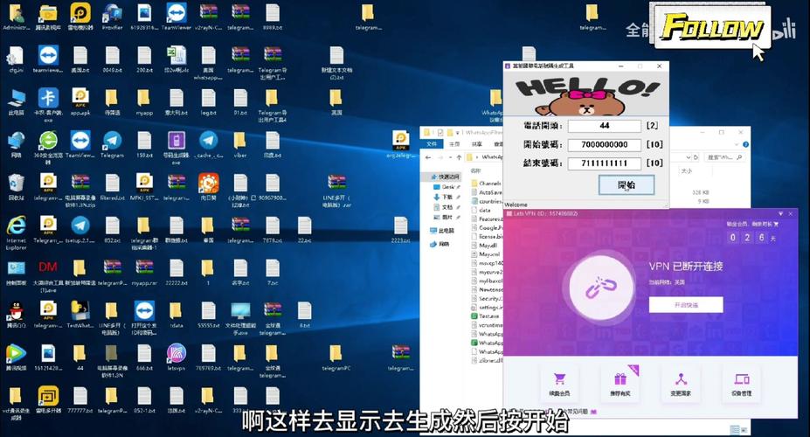The image size is (810, 437).
Task: Select the filtered.txt desktop file
Action: [112, 188]
